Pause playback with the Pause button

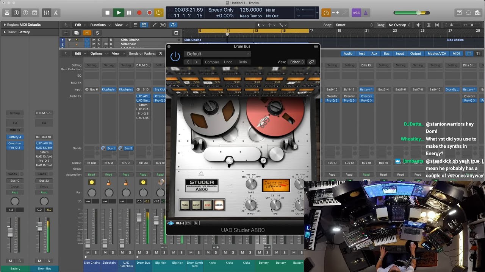pos(129,12)
